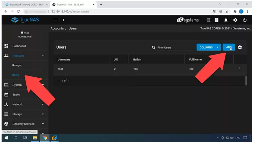Open Windows taskbar search

click(16, 138)
